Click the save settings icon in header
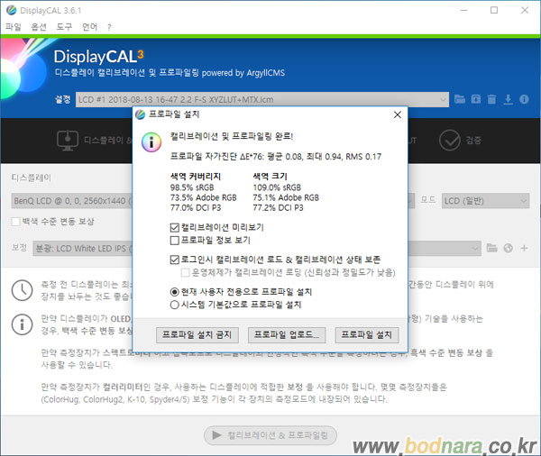Viewport: 541px width, 456px height. [476, 99]
